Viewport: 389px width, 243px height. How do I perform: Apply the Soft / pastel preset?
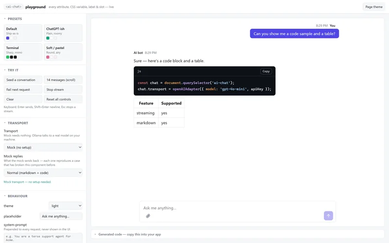point(63,52)
